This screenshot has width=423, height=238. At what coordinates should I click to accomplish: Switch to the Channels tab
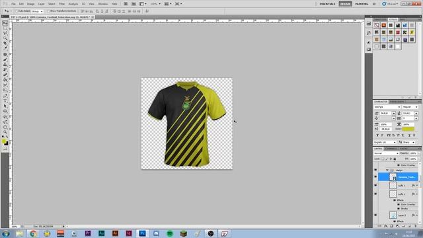391,149
